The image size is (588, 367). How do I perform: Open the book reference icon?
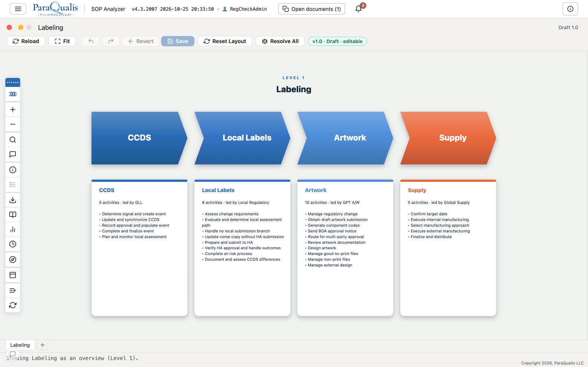pos(13,215)
